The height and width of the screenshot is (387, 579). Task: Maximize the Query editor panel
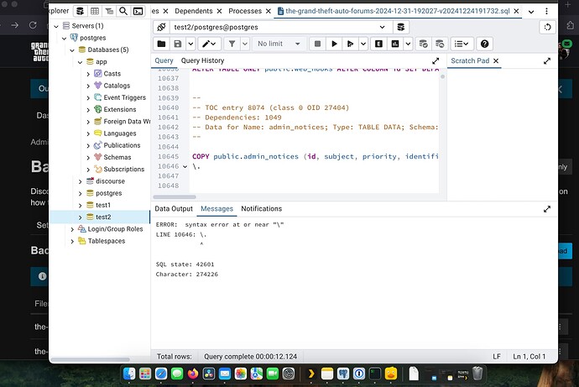[436, 61]
